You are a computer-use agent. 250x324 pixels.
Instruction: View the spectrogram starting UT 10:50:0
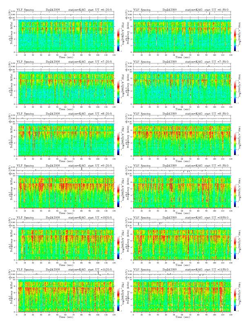point(182,244)
